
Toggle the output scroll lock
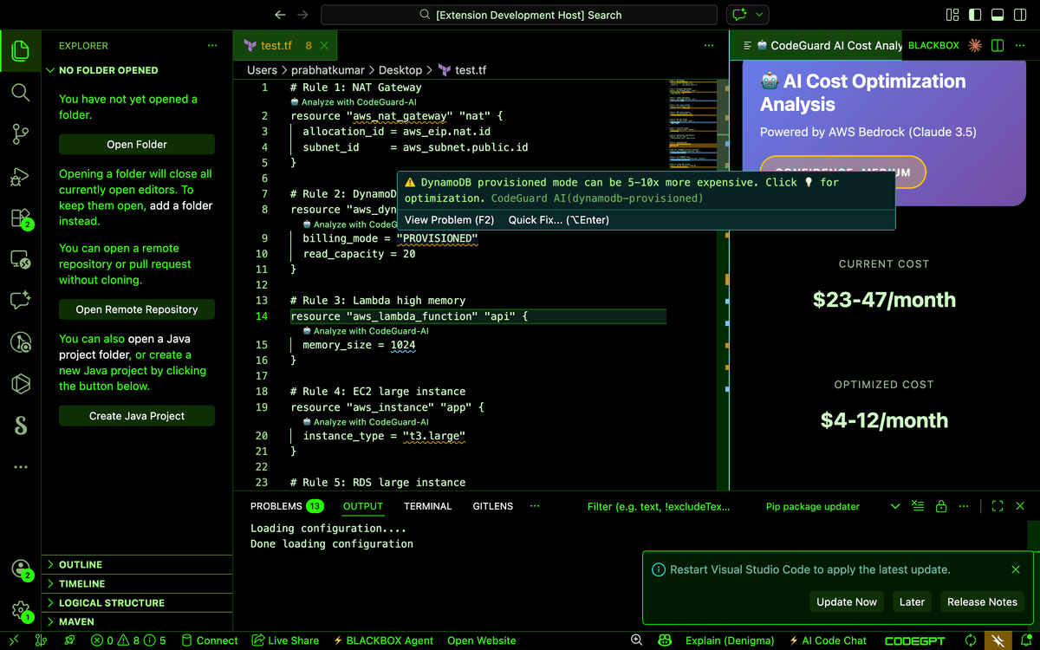[941, 506]
